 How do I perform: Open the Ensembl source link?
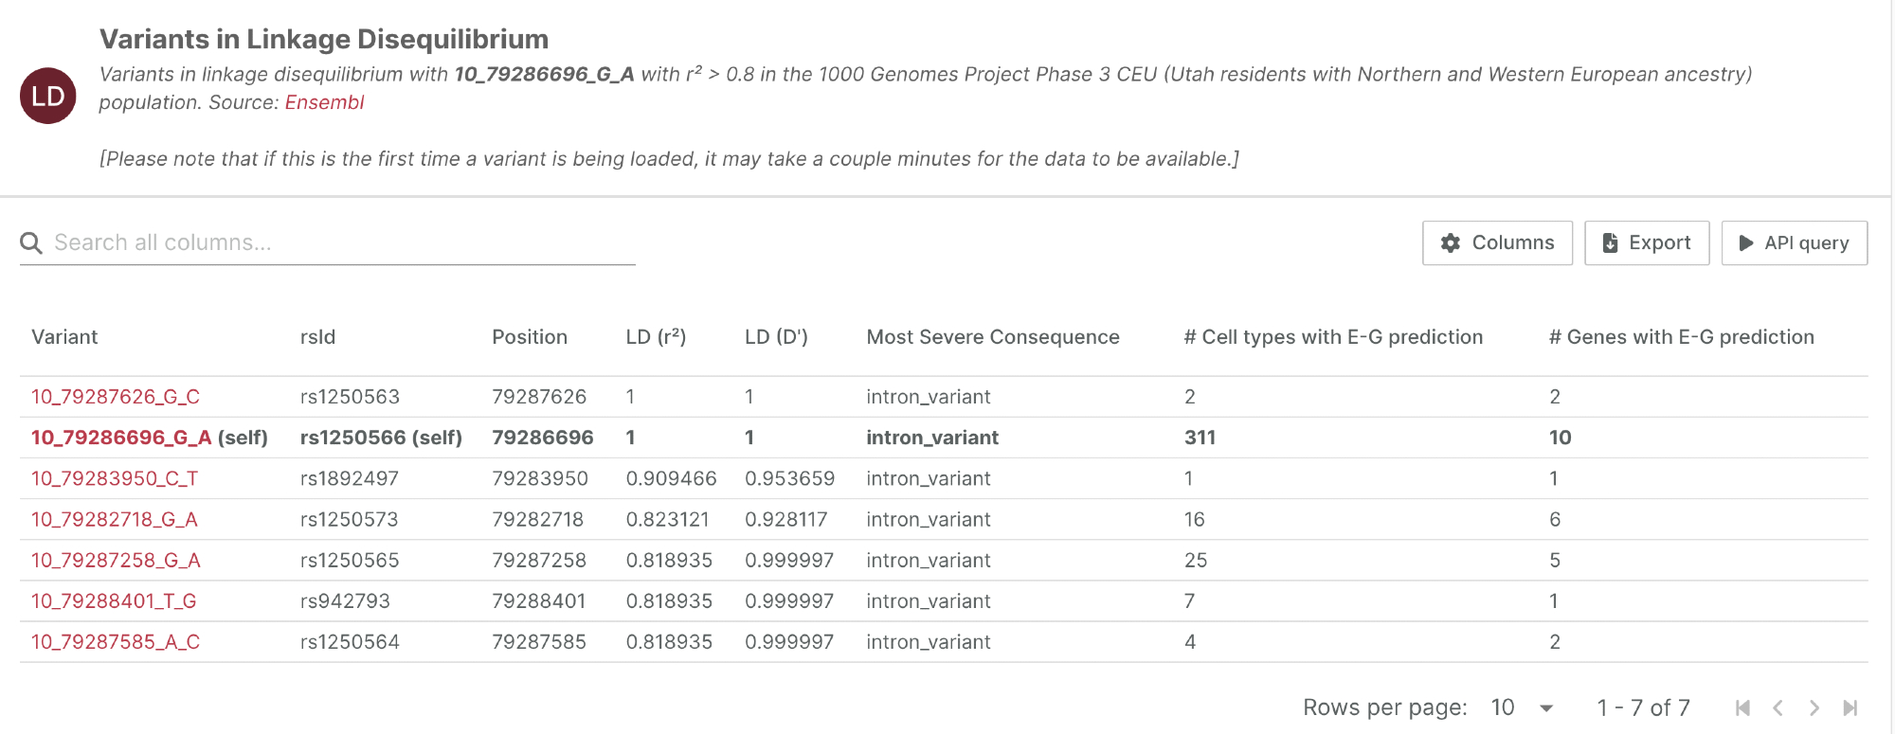(324, 102)
